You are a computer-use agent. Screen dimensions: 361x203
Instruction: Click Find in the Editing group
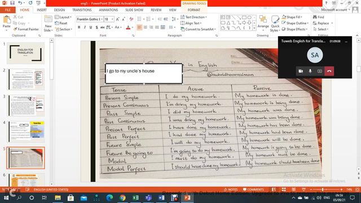tap(319, 17)
